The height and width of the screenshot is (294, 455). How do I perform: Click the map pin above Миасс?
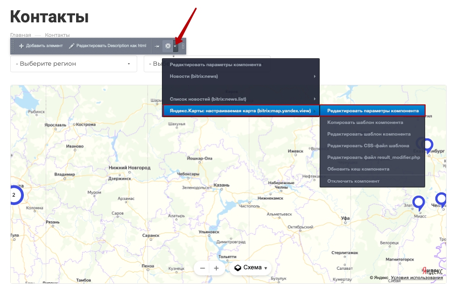point(419,203)
